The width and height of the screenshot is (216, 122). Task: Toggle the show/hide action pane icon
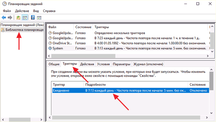[39, 18]
